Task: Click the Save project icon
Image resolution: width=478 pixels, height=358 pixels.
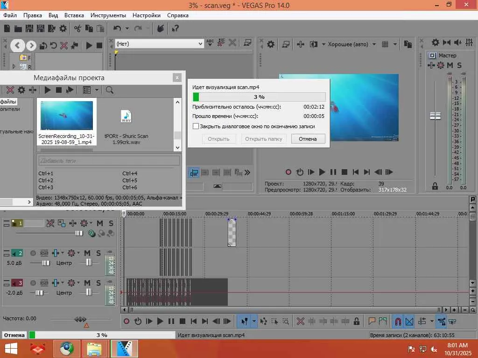Action: tap(29, 28)
